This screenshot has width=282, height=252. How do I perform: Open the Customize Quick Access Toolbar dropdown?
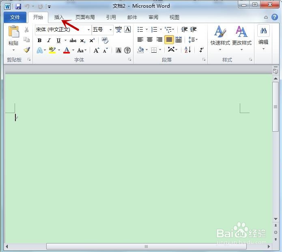(49, 7)
